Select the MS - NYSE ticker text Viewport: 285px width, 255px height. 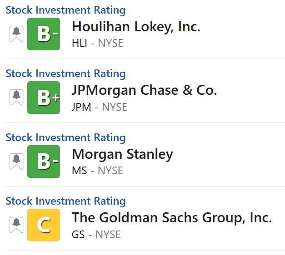pos(97,171)
